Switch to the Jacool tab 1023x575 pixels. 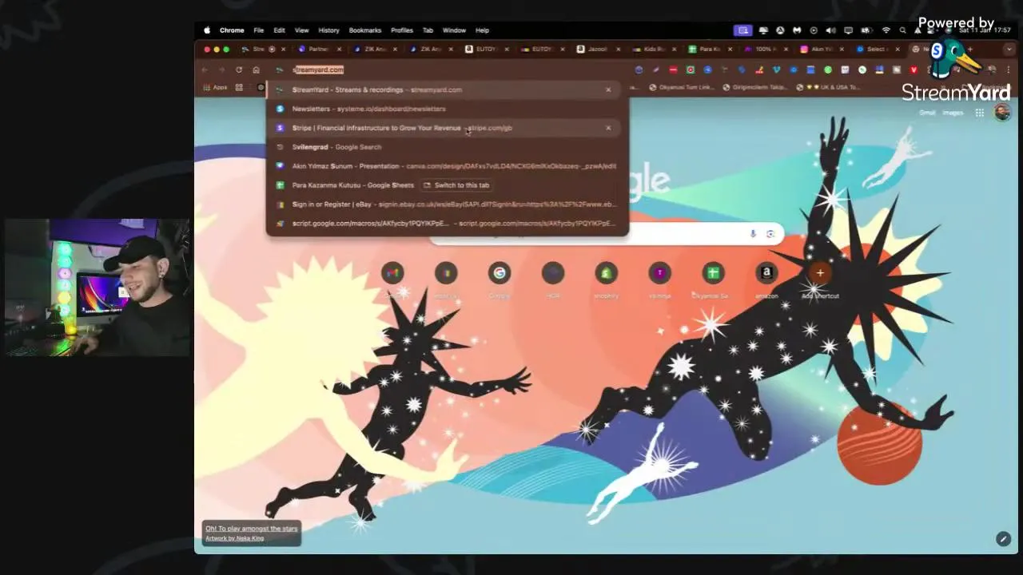point(597,50)
